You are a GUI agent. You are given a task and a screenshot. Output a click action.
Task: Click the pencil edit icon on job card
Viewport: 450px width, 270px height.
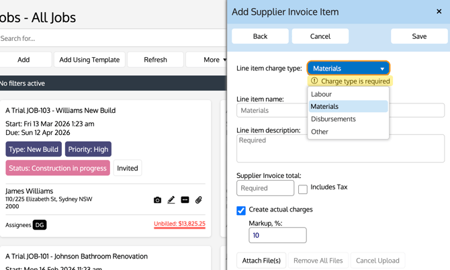pos(171,200)
